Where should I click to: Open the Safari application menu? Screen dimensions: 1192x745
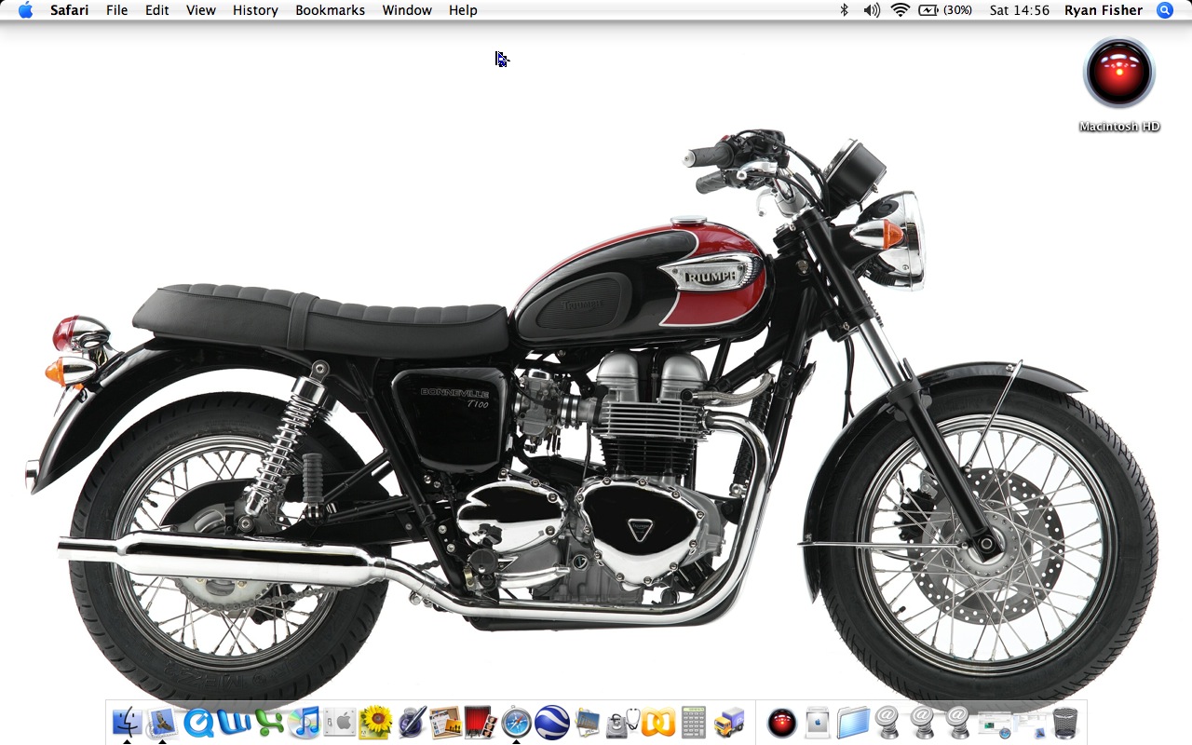tap(70, 10)
